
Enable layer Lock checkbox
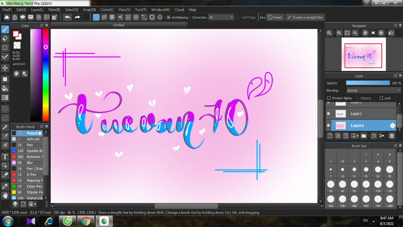click(381, 98)
